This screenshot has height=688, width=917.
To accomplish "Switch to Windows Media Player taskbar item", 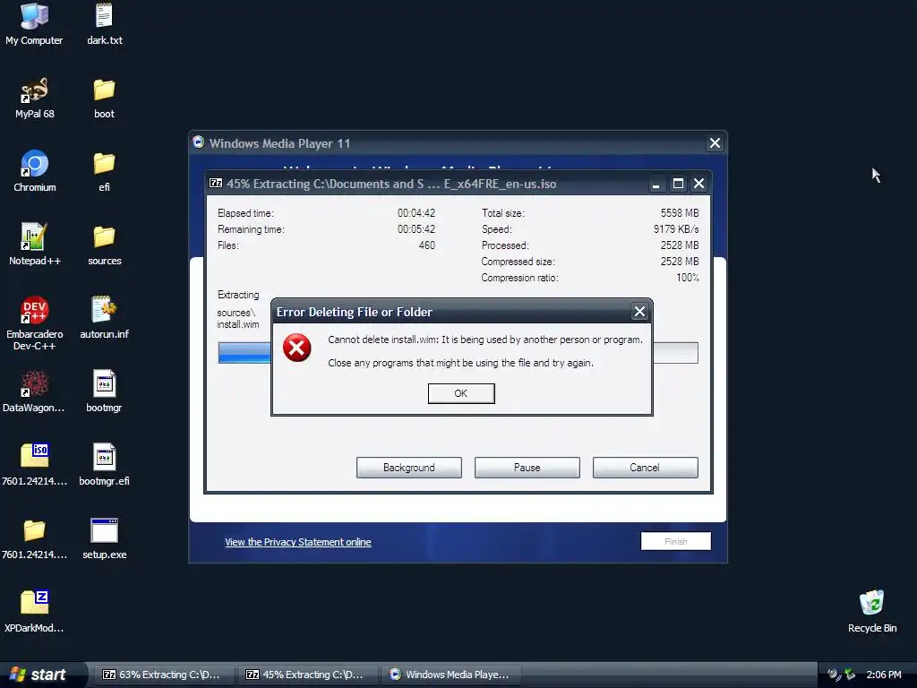I will (450, 675).
